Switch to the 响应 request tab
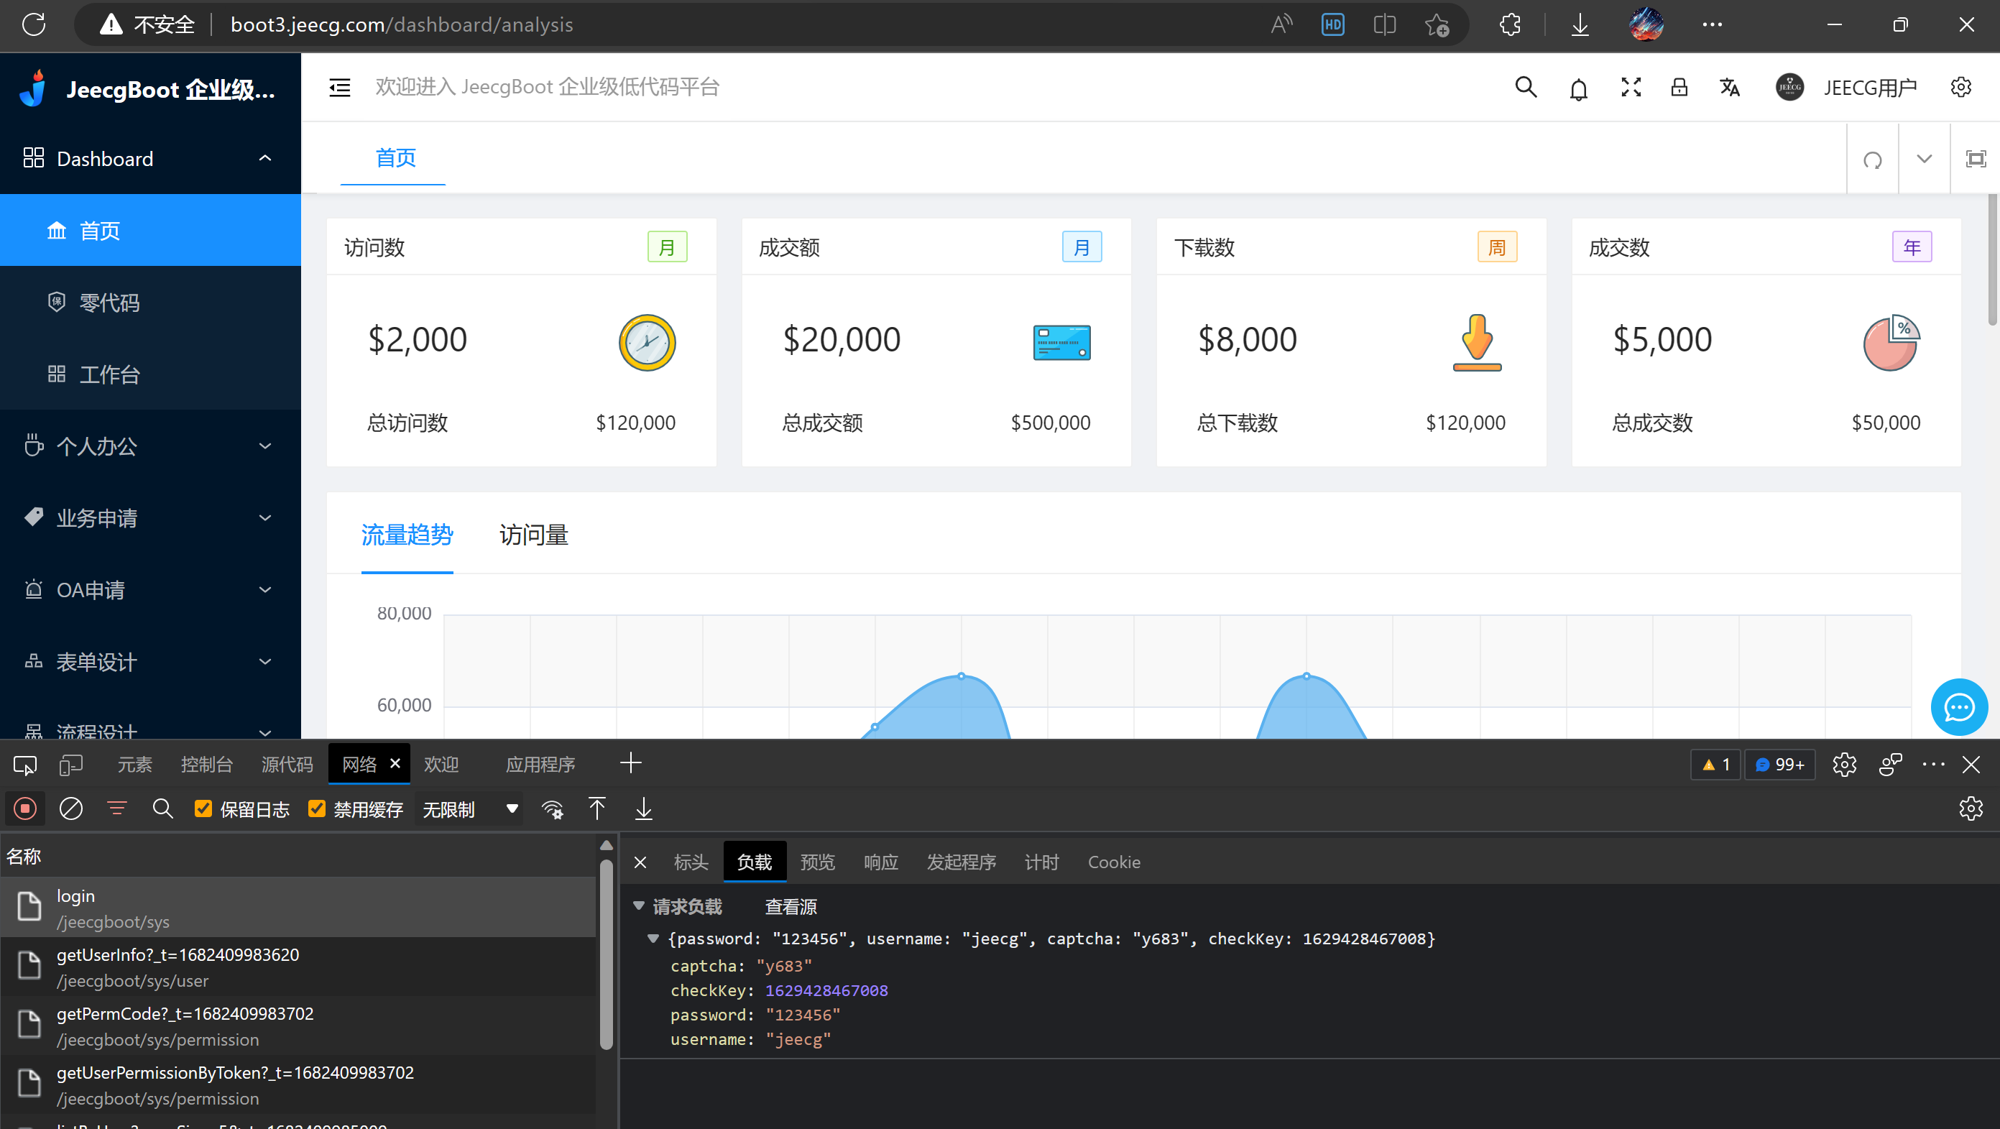This screenshot has width=2000, height=1129. pyautogui.click(x=880, y=862)
